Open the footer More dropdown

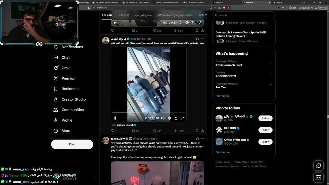tap(246, 166)
